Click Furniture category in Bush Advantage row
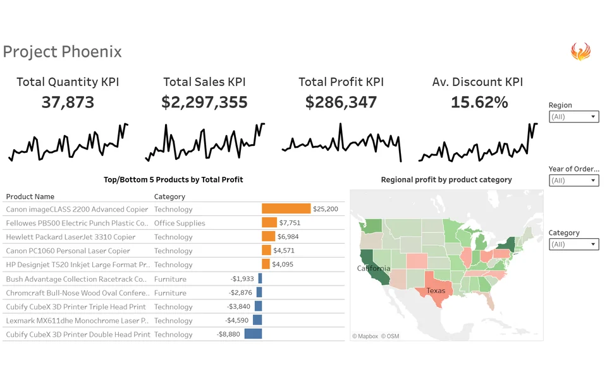Viewport: 607px width, 379px height. 170,279
